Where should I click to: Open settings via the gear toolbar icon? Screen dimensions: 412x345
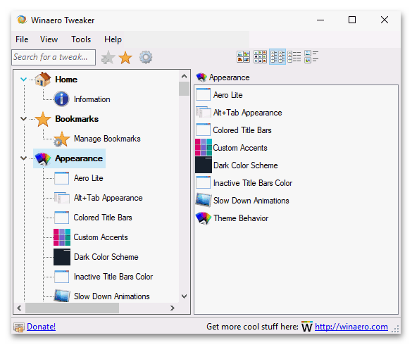pos(146,57)
